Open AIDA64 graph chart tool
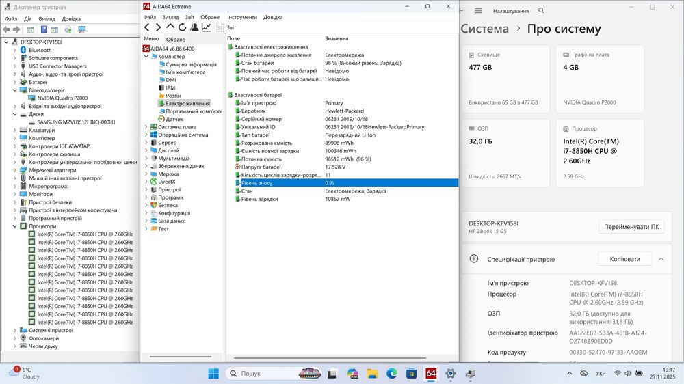 pyautogui.click(x=206, y=27)
